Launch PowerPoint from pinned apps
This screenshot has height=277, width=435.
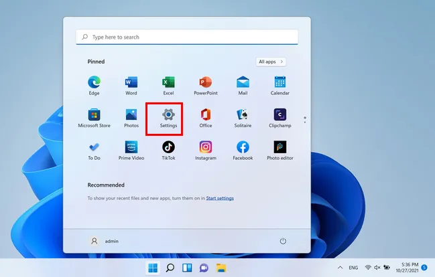point(206,86)
